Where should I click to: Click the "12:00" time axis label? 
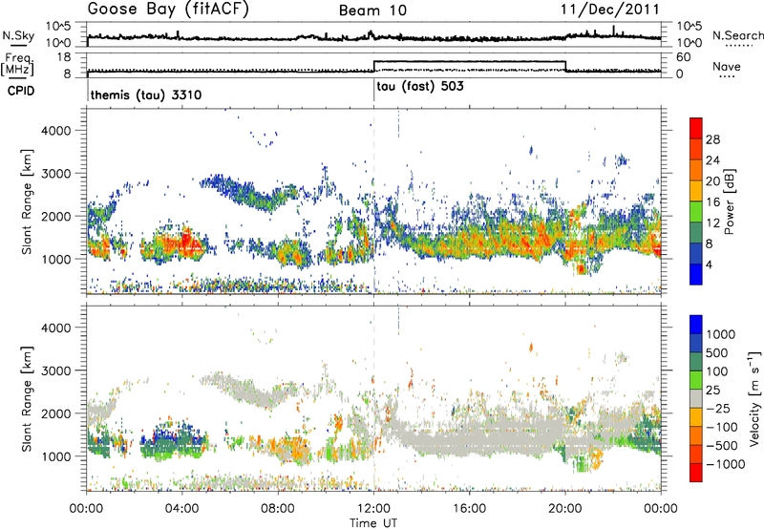pos(373,509)
